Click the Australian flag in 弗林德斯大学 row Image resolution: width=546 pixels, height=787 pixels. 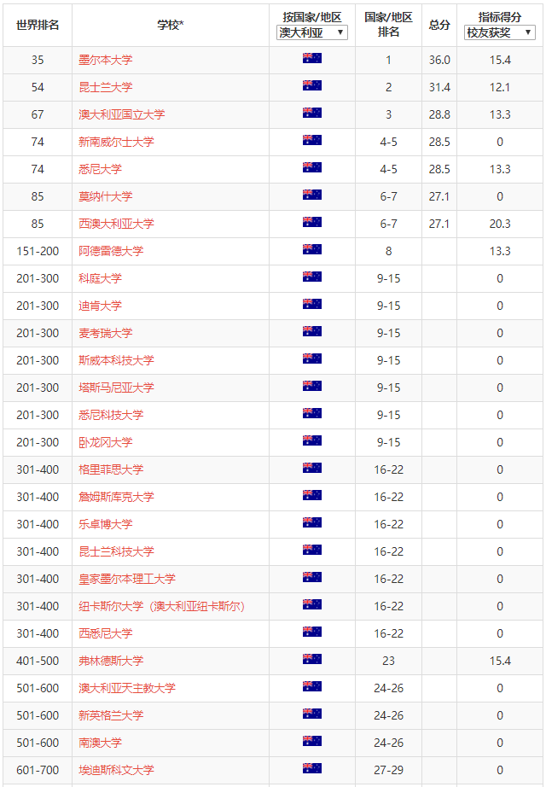click(x=312, y=659)
